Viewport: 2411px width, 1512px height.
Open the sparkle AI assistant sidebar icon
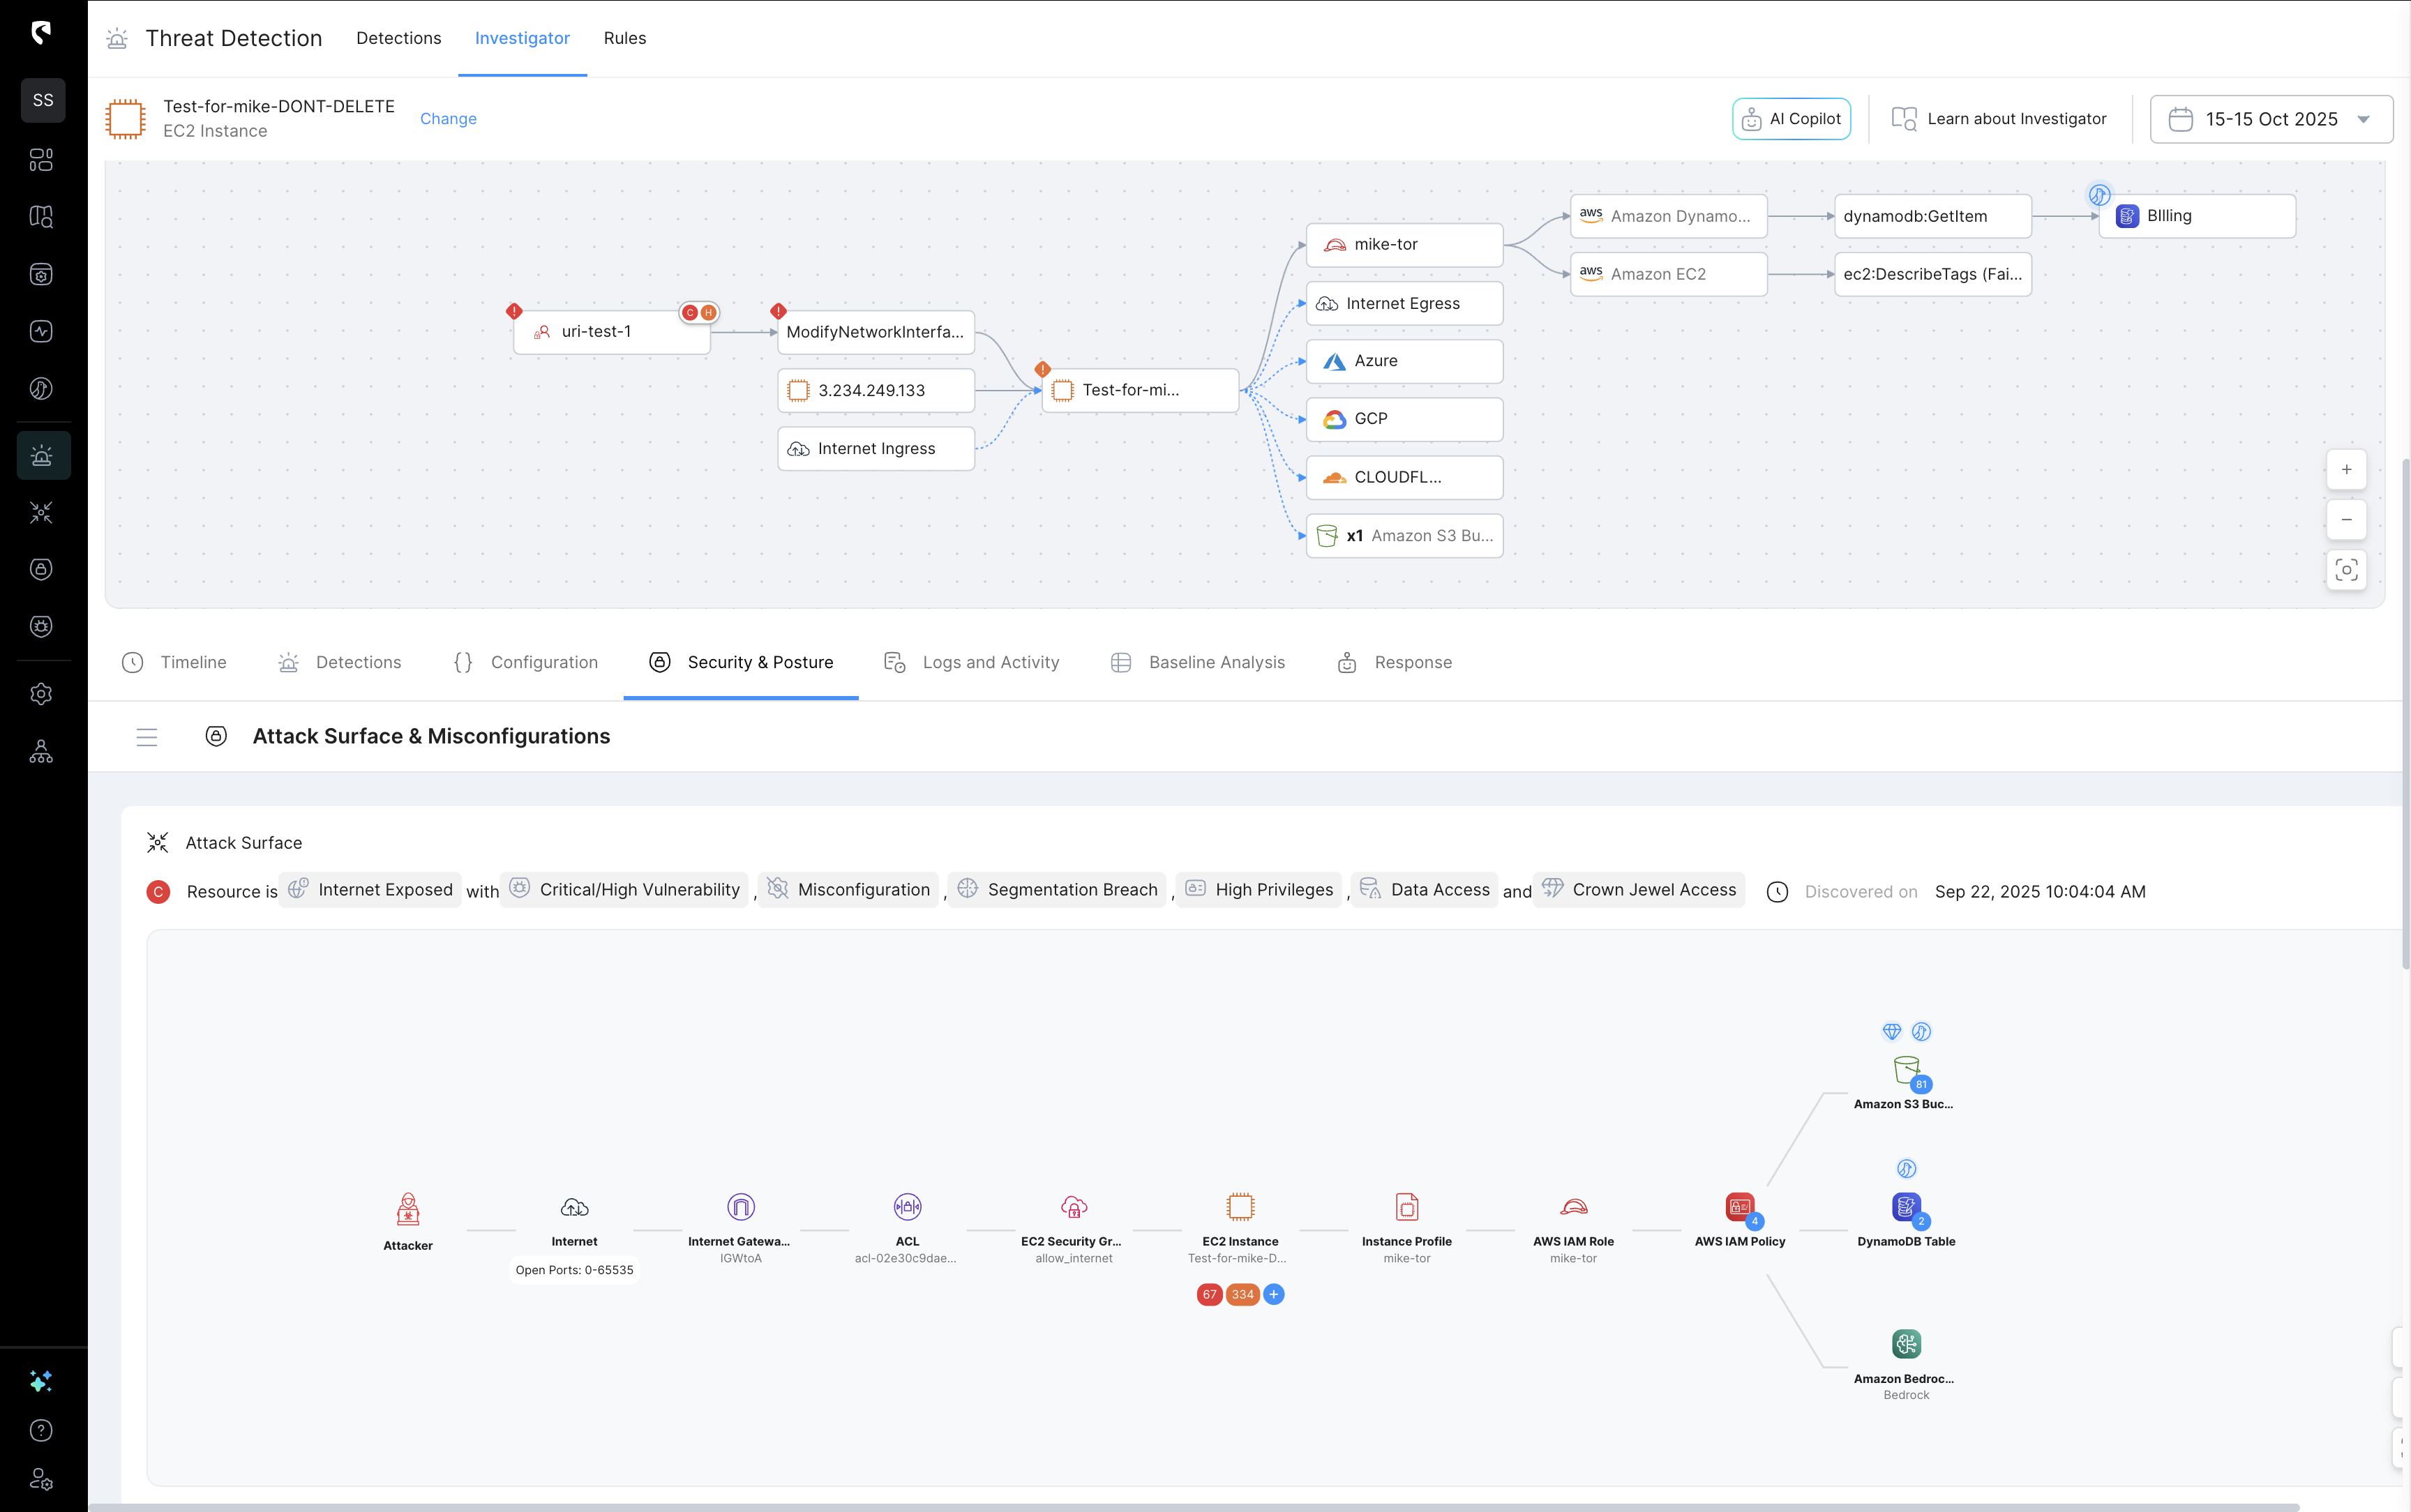[41, 1381]
